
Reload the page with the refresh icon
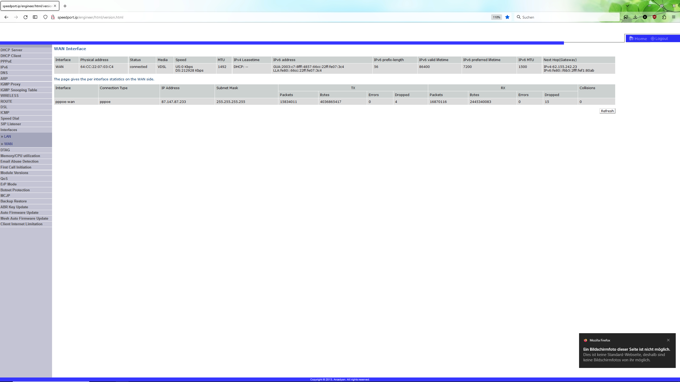(25, 17)
